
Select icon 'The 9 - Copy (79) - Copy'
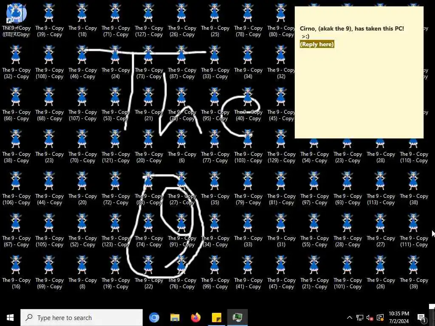point(248,188)
